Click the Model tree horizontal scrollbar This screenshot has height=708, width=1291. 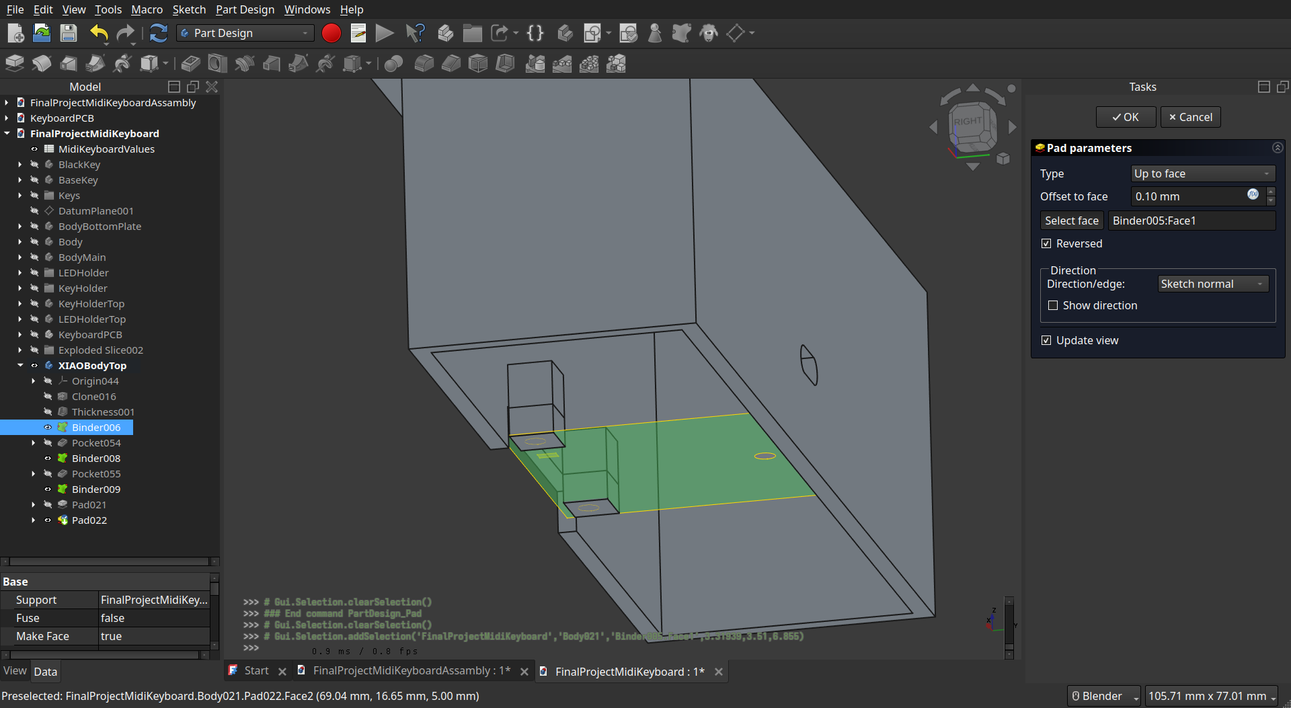[110, 561]
